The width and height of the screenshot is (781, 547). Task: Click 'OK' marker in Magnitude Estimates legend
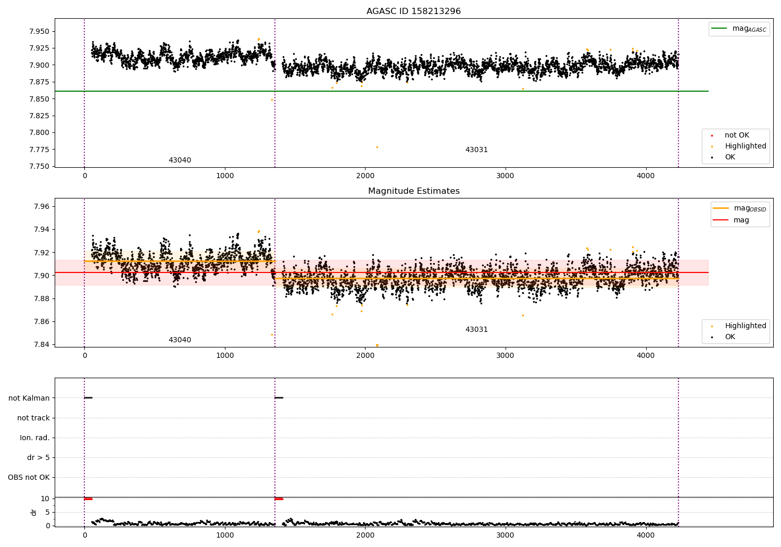coord(712,337)
